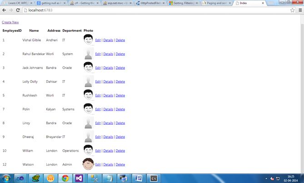Open the clock showing 16:25

(x=291, y=178)
